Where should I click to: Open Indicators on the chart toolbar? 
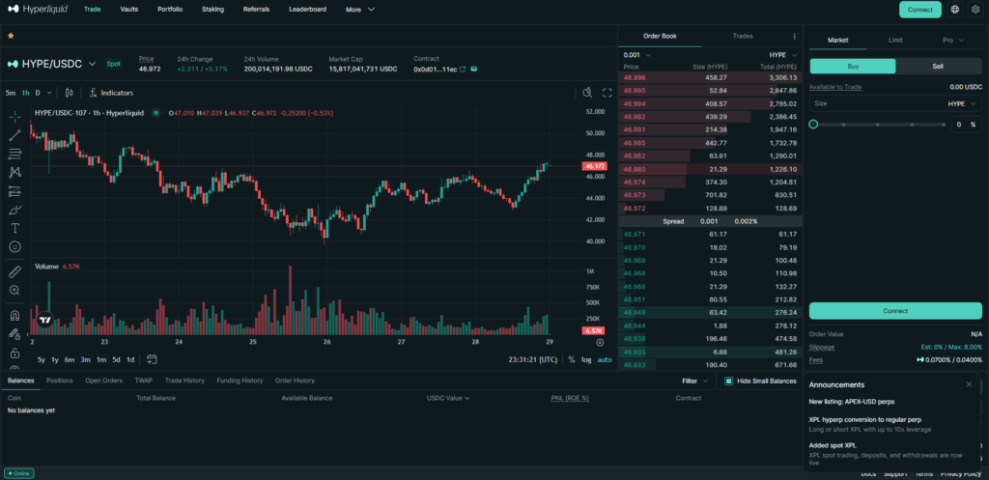point(110,93)
